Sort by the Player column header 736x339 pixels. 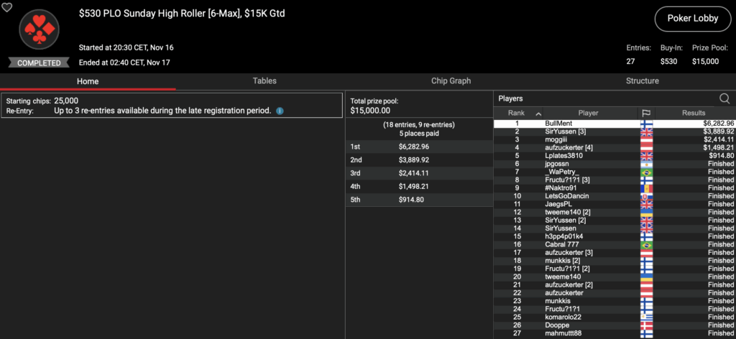point(588,113)
